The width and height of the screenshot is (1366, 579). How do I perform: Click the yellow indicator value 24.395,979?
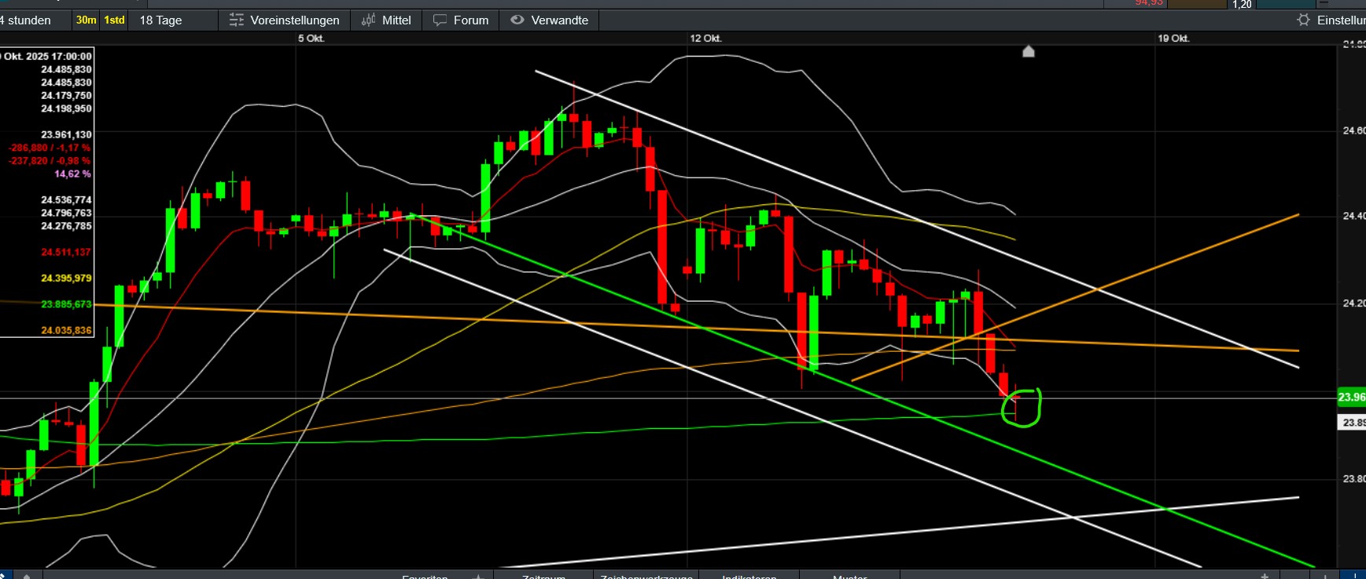point(66,279)
